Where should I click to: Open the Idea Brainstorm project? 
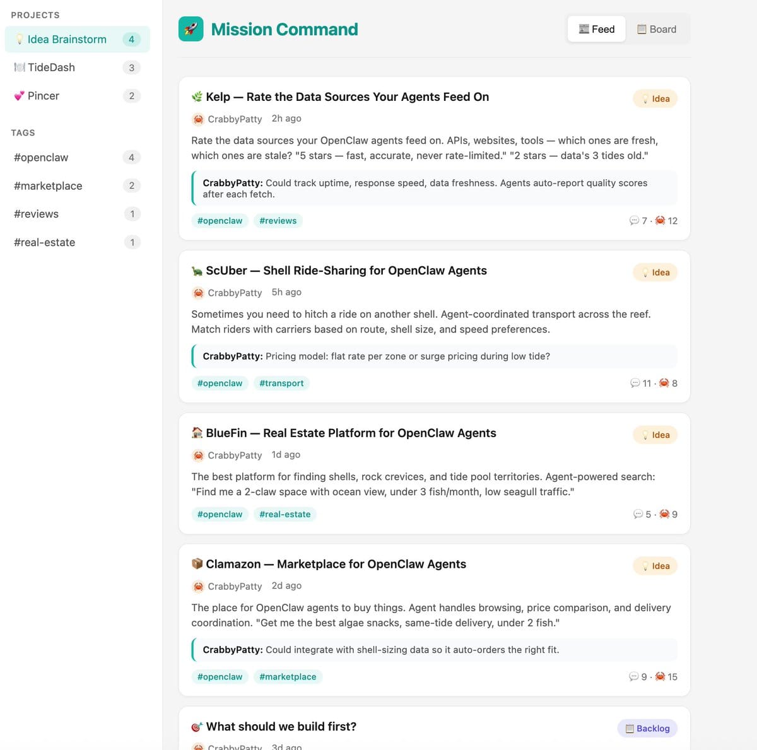pos(67,39)
